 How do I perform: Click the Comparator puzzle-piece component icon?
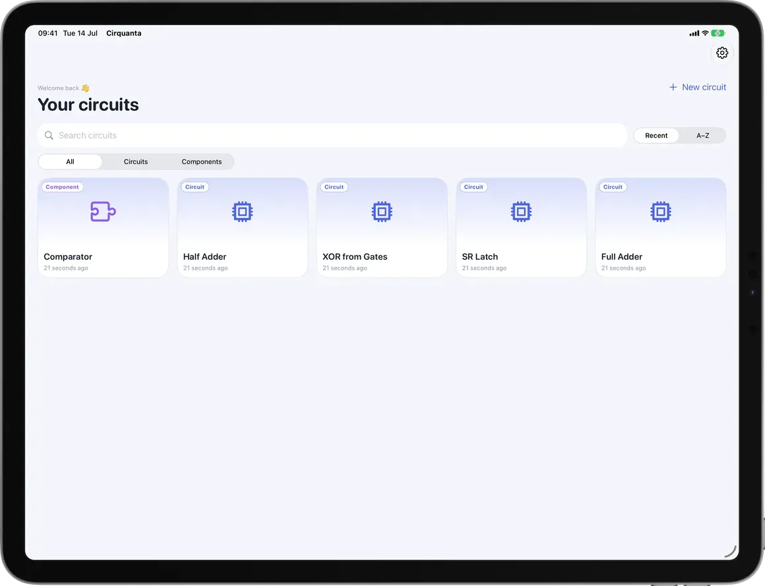pos(103,212)
